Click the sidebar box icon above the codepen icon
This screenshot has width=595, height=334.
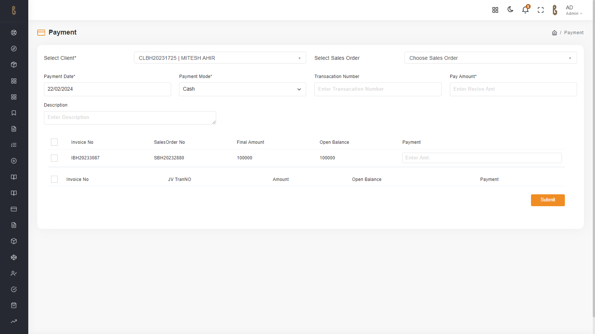pyautogui.click(x=14, y=241)
